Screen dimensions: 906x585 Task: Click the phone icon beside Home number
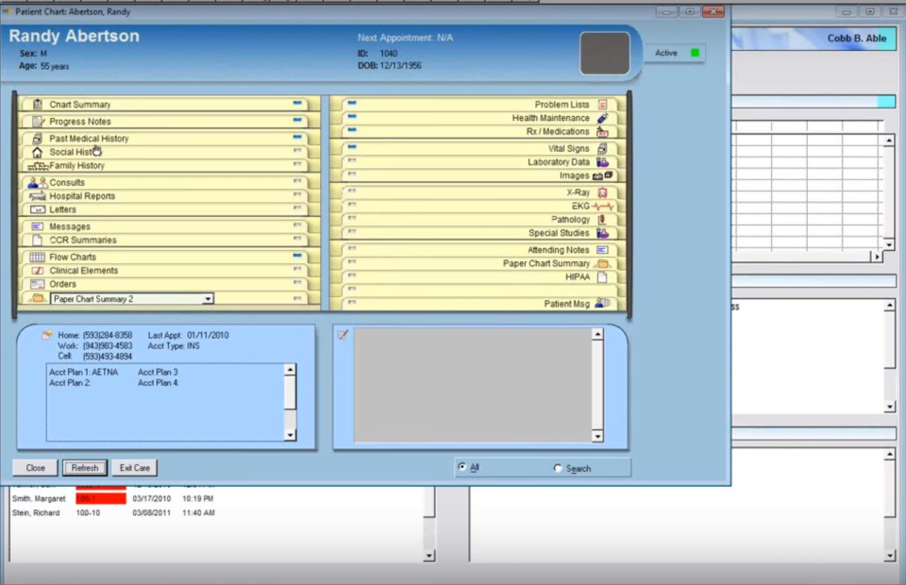click(x=47, y=334)
